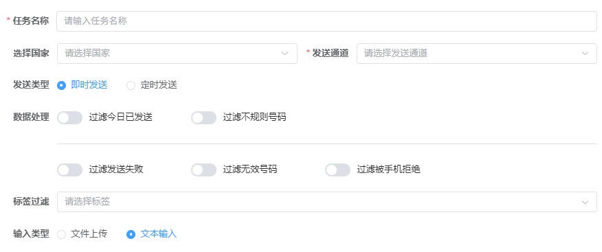The width and height of the screenshot is (602, 252).
Task: Click the 数据处理 section label
Action: [31, 117]
